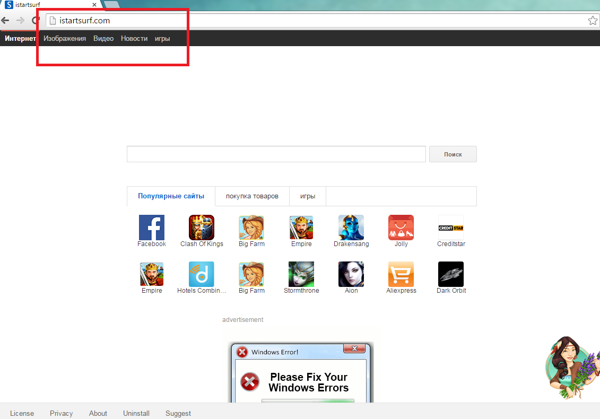600x419 pixels.
Task: Open the Aliexpress shopping cart icon
Action: [401, 274]
